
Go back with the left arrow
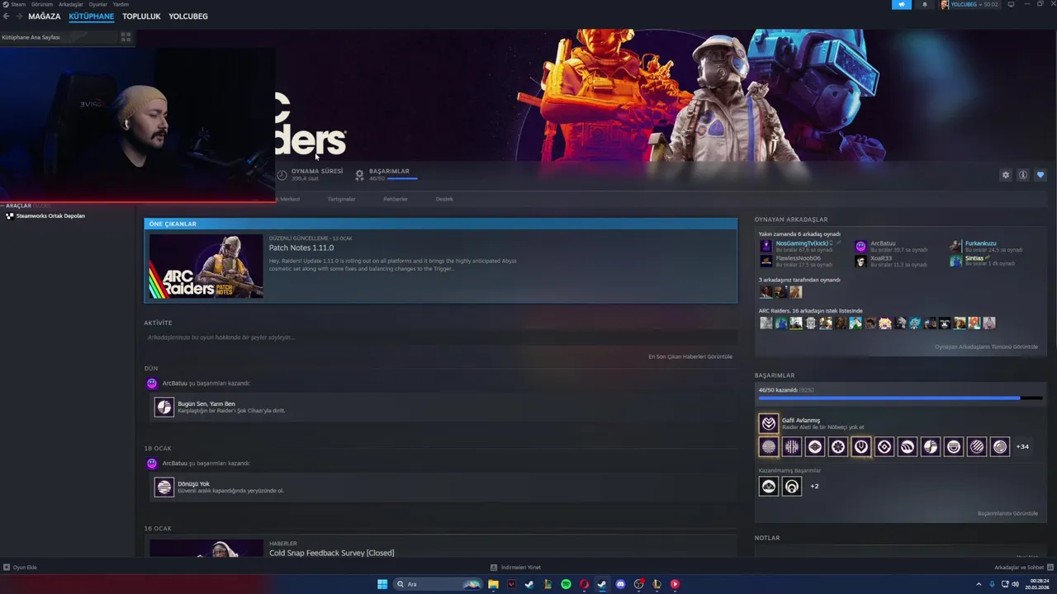pos(6,16)
